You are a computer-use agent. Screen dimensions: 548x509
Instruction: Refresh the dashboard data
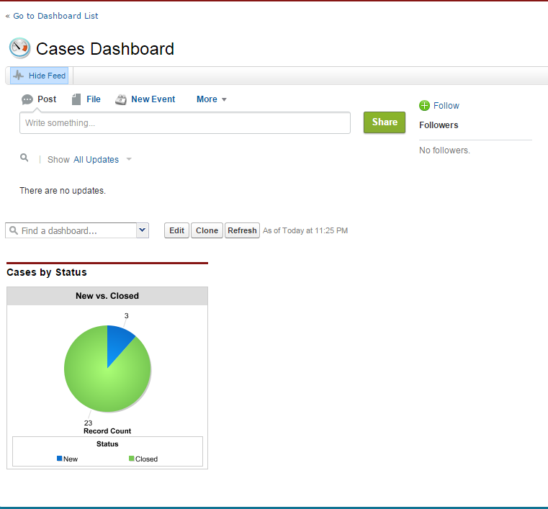242,230
